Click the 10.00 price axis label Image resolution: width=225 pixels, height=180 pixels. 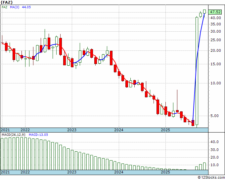[x=215, y=83]
